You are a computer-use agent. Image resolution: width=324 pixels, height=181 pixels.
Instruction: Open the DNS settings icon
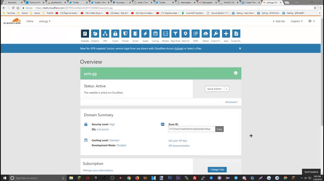(105, 34)
